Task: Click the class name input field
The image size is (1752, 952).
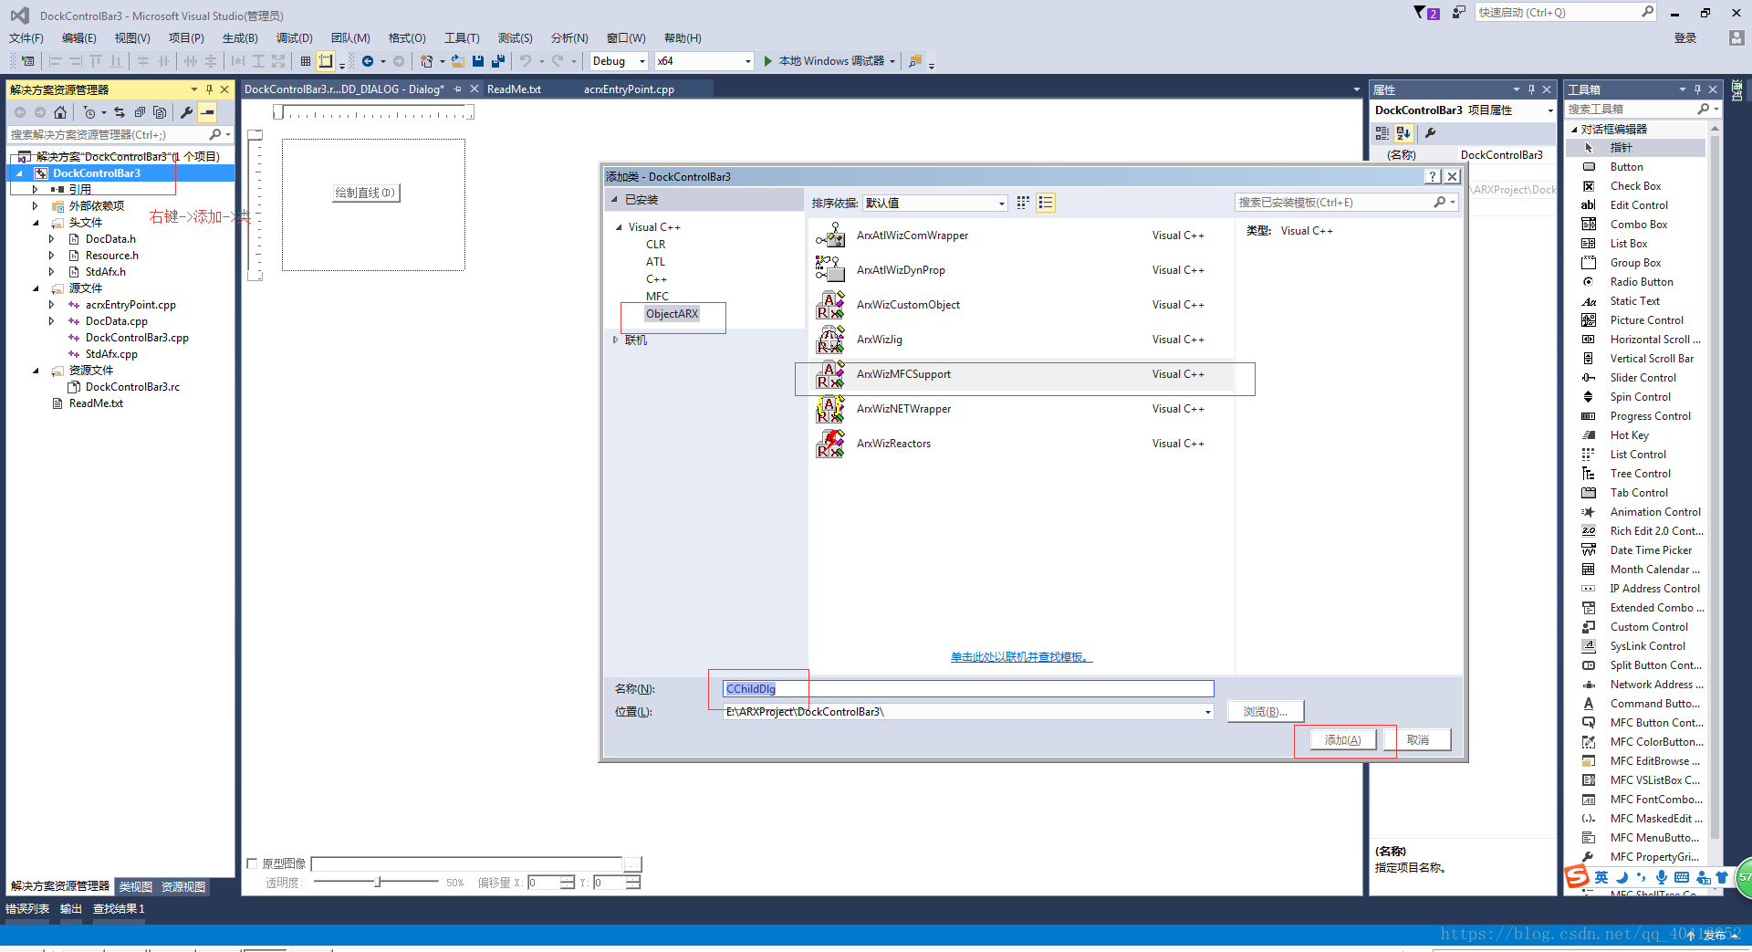Action: 968,689
